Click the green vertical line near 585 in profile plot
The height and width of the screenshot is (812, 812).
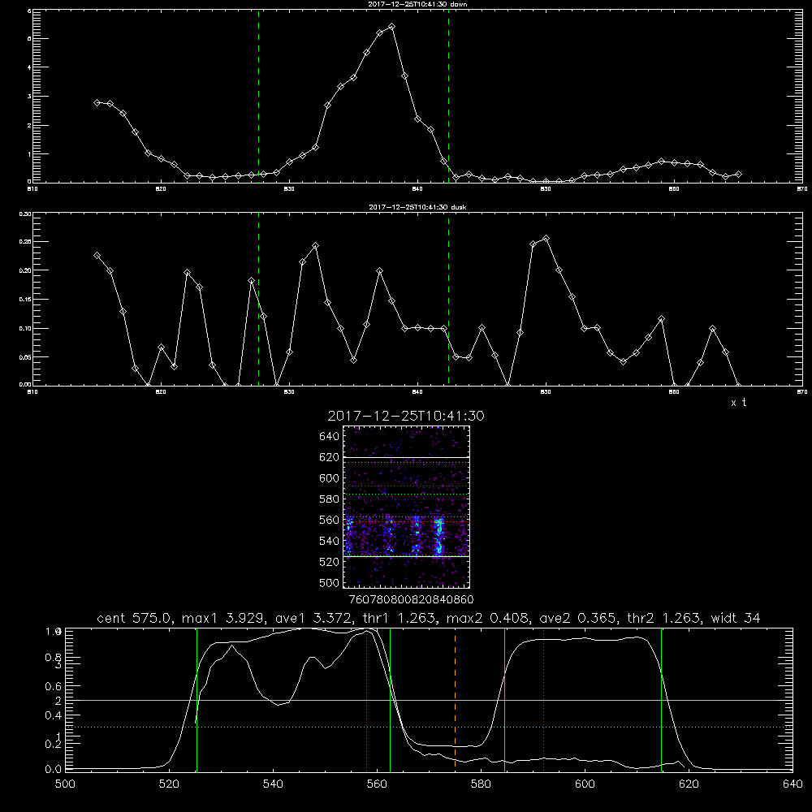(504, 699)
